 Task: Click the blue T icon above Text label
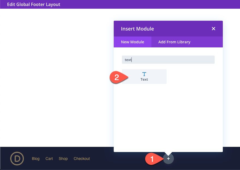click(144, 73)
